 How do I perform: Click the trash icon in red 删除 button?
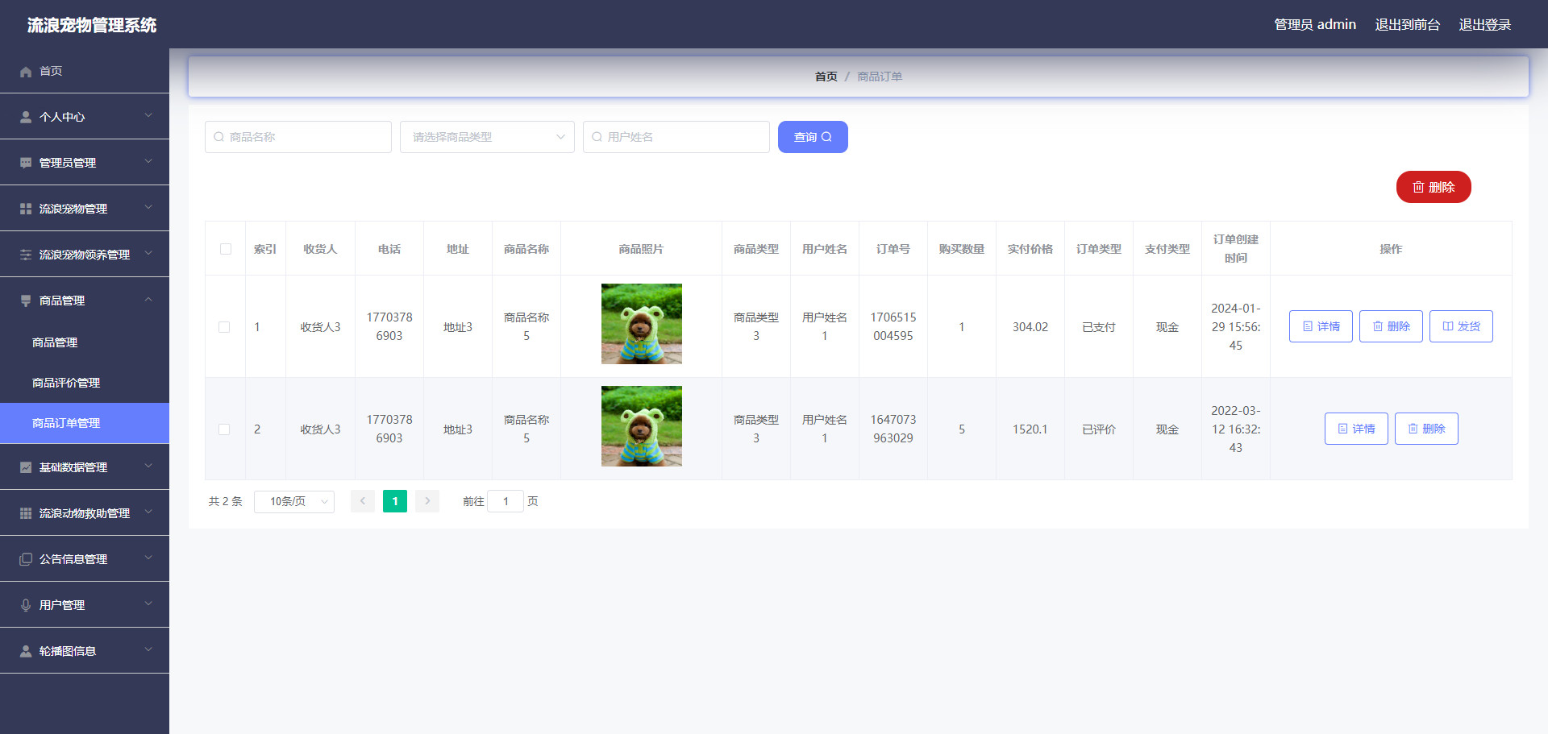[1418, 187]
